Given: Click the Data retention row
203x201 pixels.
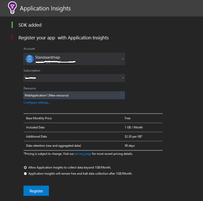Looking at the screenshot, I should (x=93, y=146).
